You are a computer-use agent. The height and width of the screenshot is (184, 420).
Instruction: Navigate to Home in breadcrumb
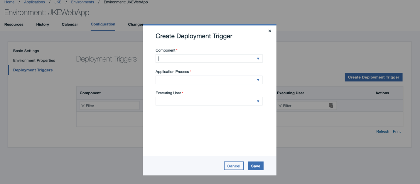pos(9,2)
